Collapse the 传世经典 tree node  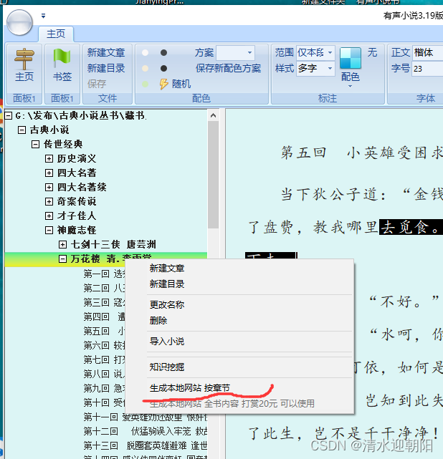(x=35, y=144)
